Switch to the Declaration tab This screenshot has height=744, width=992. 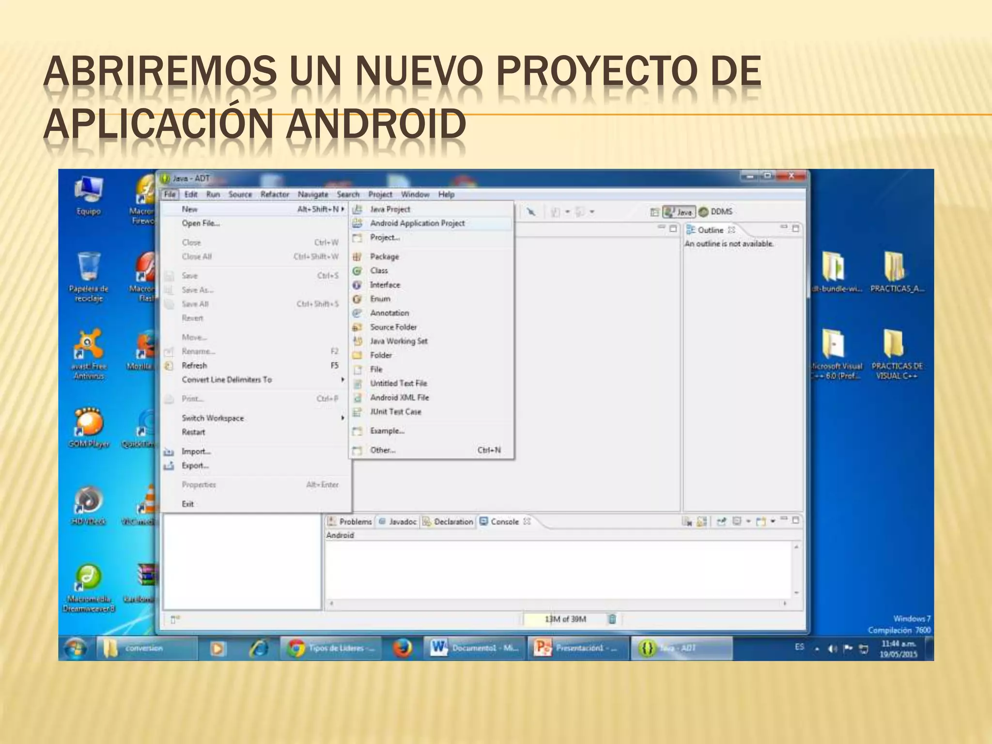(448, 522)
